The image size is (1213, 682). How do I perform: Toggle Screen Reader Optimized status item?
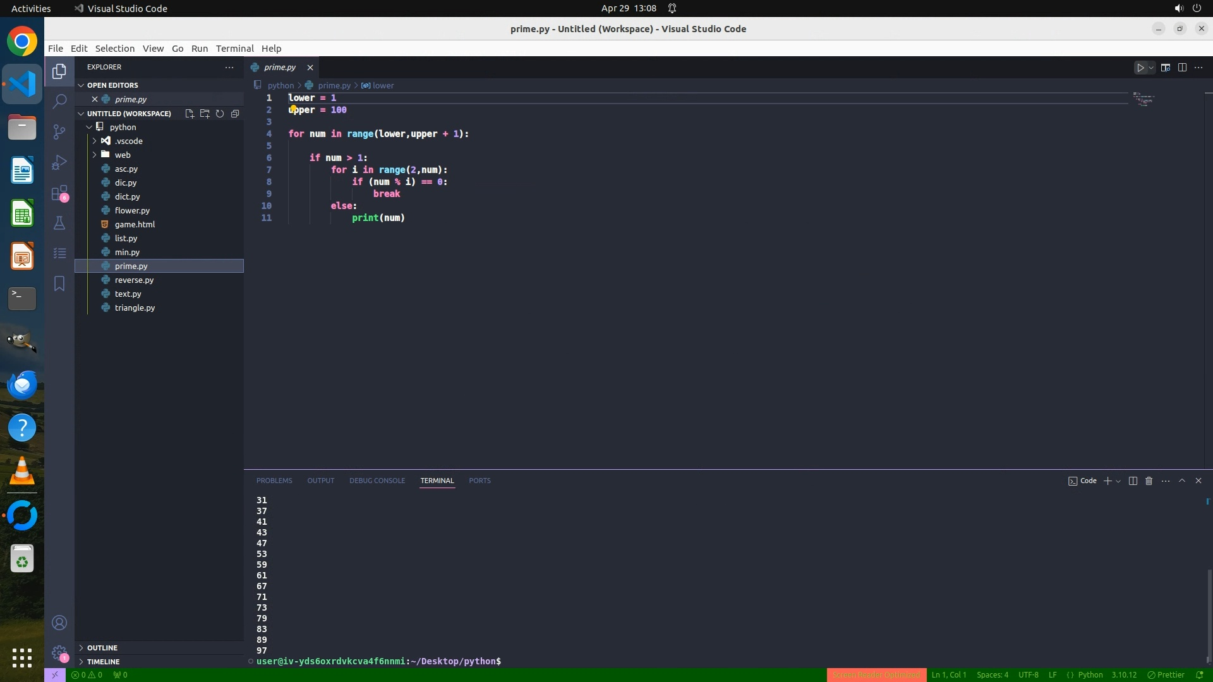point(876,675)
